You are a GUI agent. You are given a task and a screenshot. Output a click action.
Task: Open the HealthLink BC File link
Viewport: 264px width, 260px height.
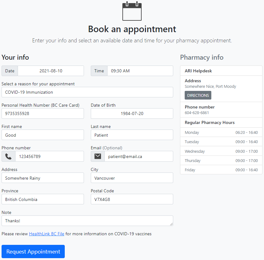(47, 234)
